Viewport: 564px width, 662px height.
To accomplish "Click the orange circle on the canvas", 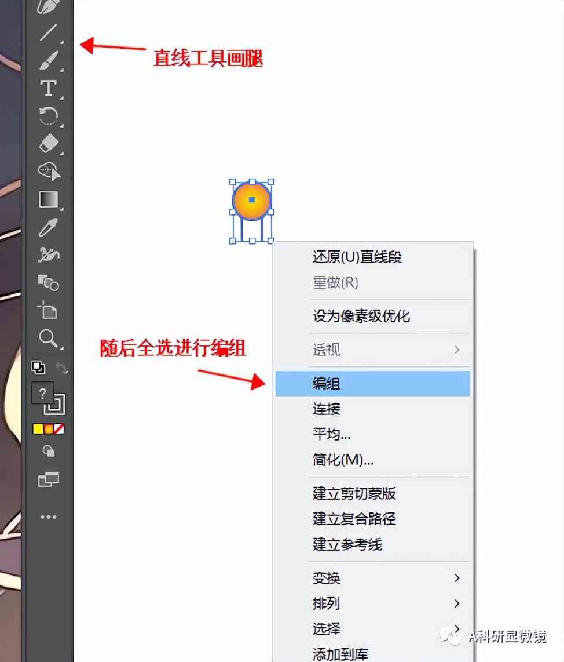I will coord(251,201).
